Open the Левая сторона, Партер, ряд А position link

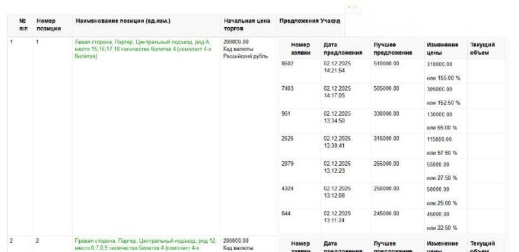click(x=143, y=49)
